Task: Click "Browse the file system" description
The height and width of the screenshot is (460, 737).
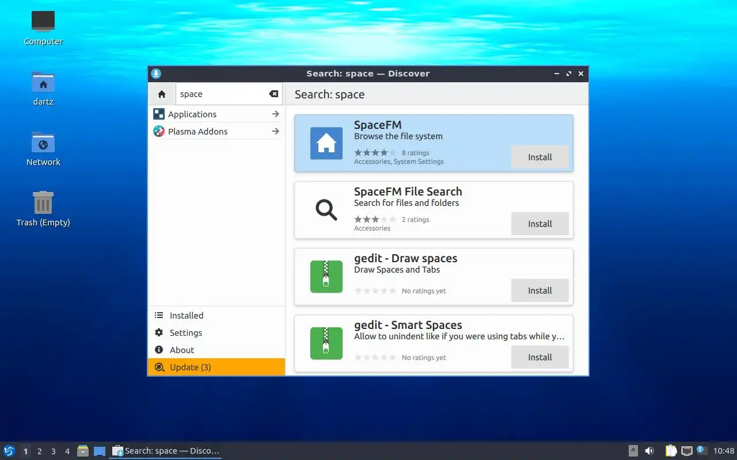Action: tap(398, 136)
